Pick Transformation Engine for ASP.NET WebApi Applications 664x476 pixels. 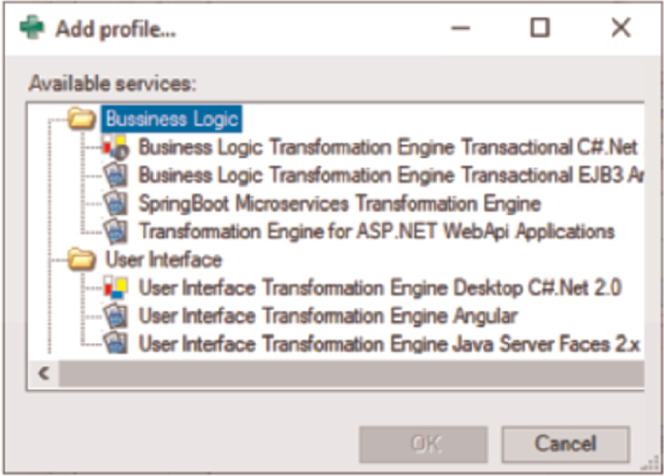pos(376,232)
